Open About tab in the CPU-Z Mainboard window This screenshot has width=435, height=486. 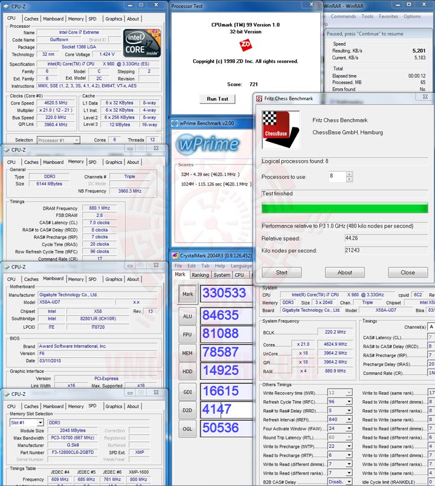pyautogui.click(x=133, y=279)
